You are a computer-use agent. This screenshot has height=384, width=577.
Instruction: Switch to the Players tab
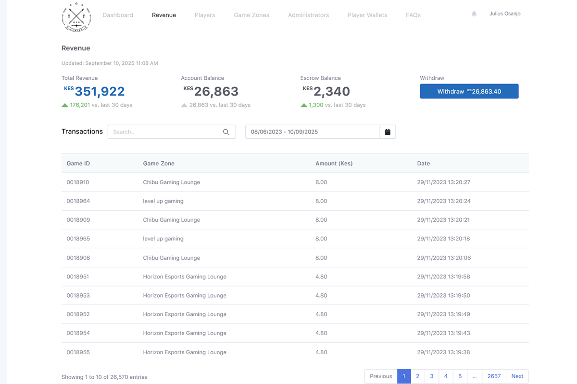[x=205, y=15]
